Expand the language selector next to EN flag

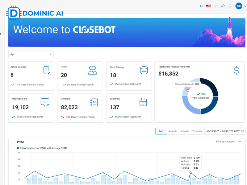(x=215, y=6)
